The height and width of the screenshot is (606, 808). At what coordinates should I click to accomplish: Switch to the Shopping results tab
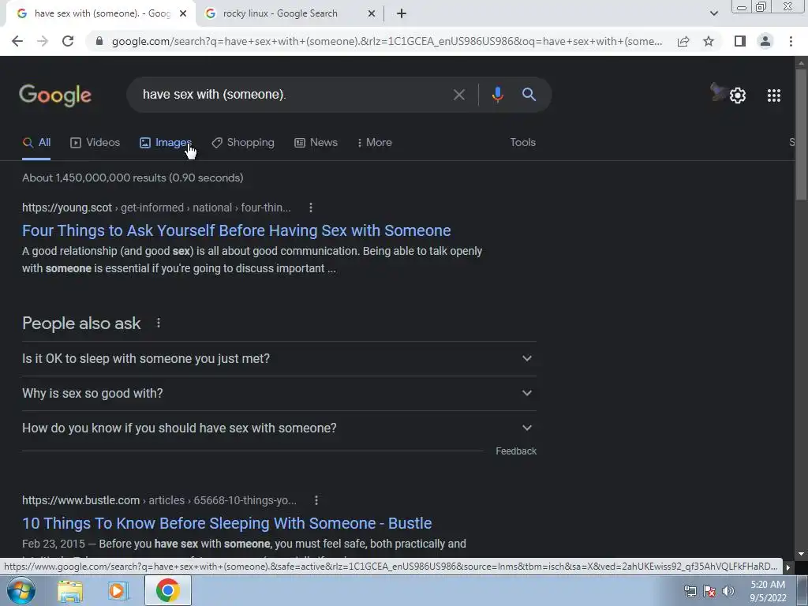click(x=243, y=142)
